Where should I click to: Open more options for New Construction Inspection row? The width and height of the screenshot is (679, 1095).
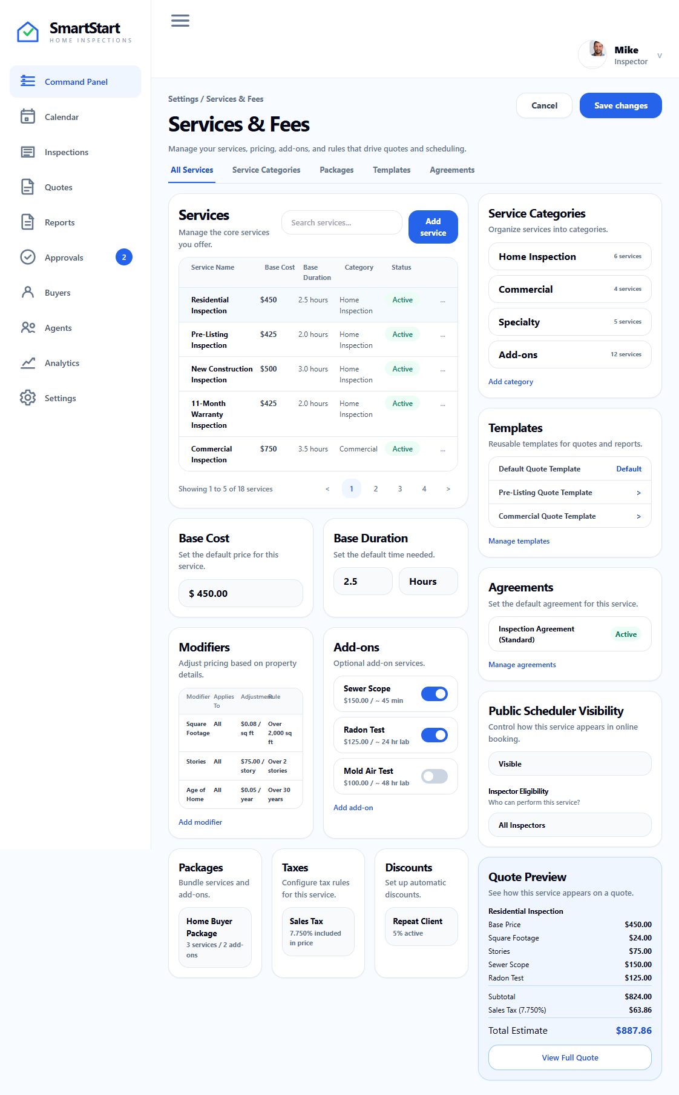443,370
